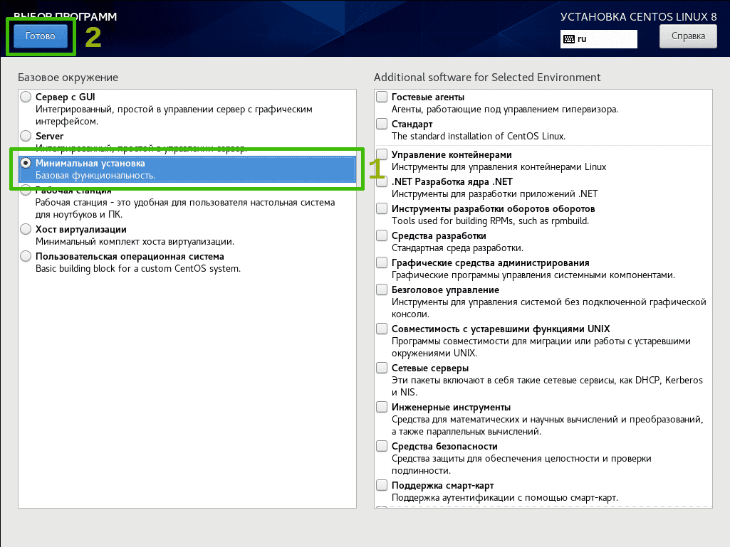Select the Сервер с GUI radio option
The image size is (730, 547).
(26, 97)
